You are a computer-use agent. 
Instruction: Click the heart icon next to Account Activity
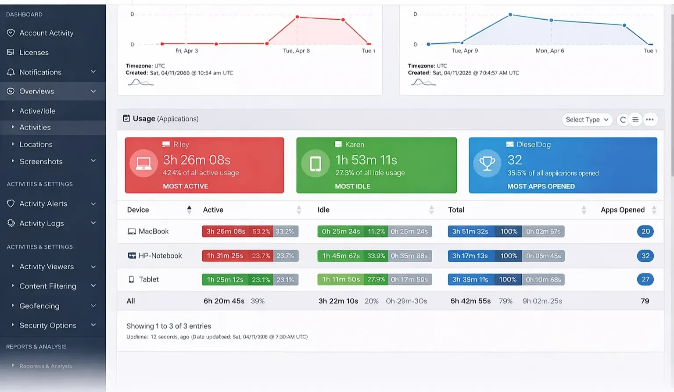pos(10,33)
